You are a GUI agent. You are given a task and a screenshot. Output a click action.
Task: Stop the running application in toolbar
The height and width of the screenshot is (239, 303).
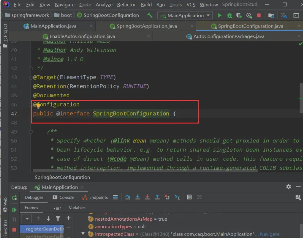point(259,15)
